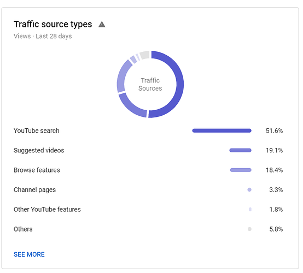Click the Other YouTube features indicator
This screenshot has width=303, height=273.
[x=250, y=209]
